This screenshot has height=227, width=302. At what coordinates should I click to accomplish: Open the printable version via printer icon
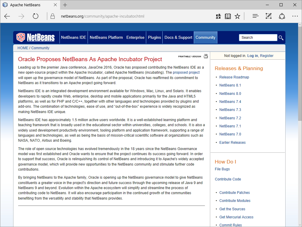pyautogui.click(x=205, y=56)
